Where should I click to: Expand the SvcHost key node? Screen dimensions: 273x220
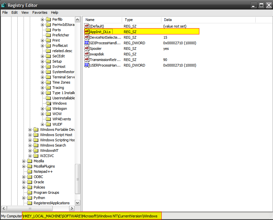tap(43, 67)
